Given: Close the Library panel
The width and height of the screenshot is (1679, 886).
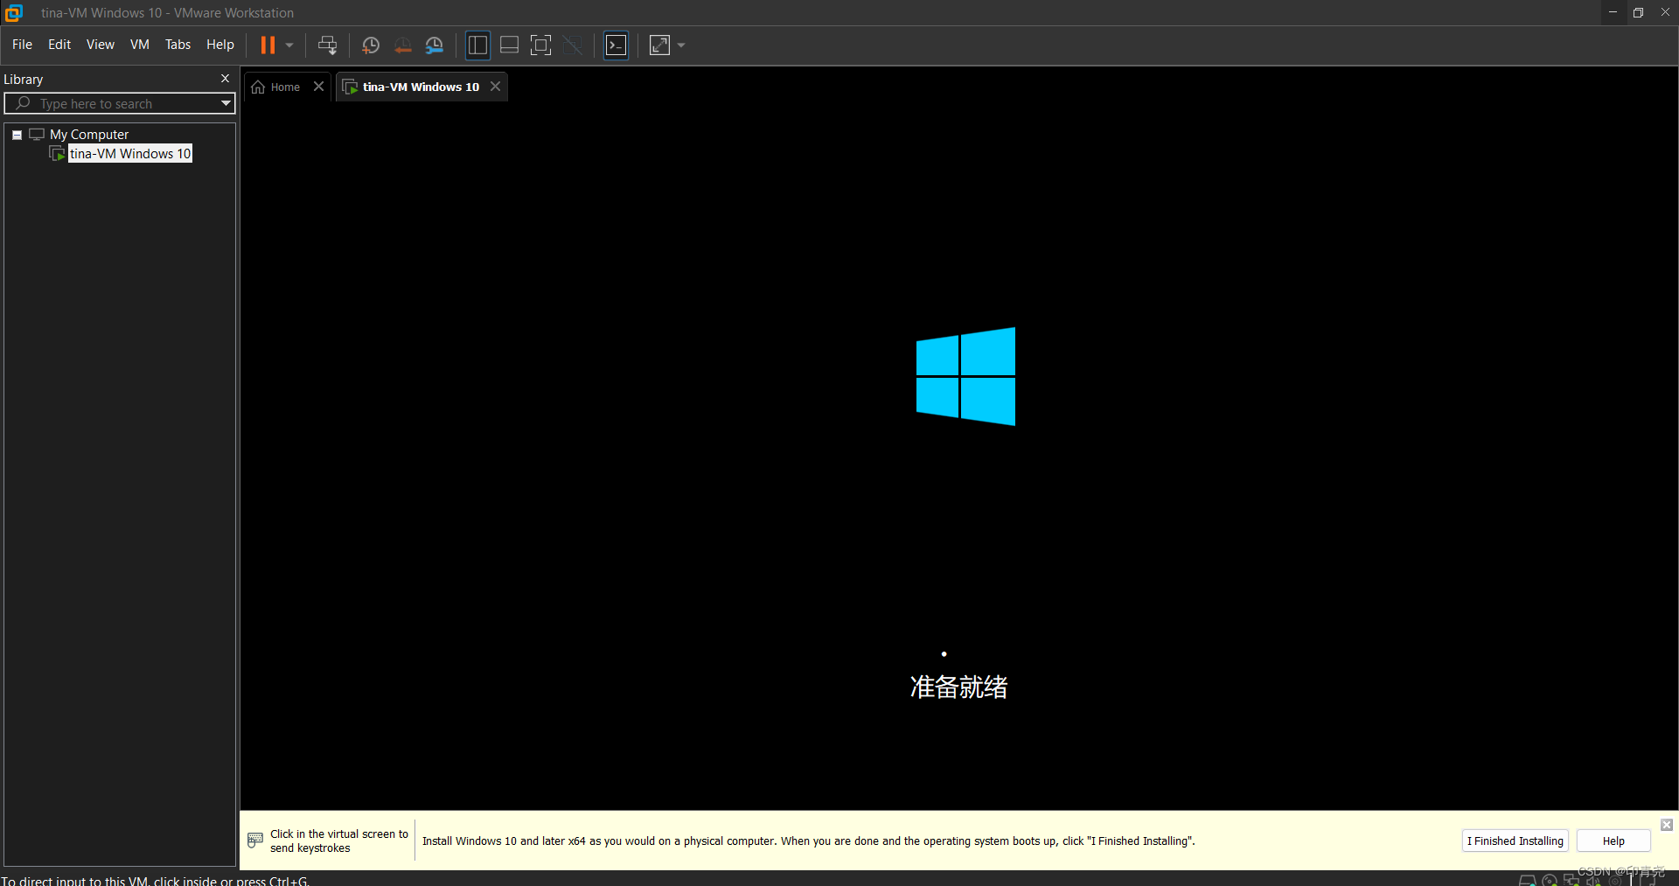Looking at the screenshot, I should [x=225, y=79].
